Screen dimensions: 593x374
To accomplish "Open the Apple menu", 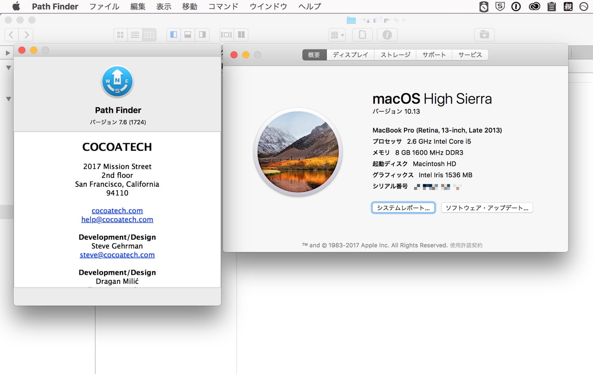I will tap(16, 6).
